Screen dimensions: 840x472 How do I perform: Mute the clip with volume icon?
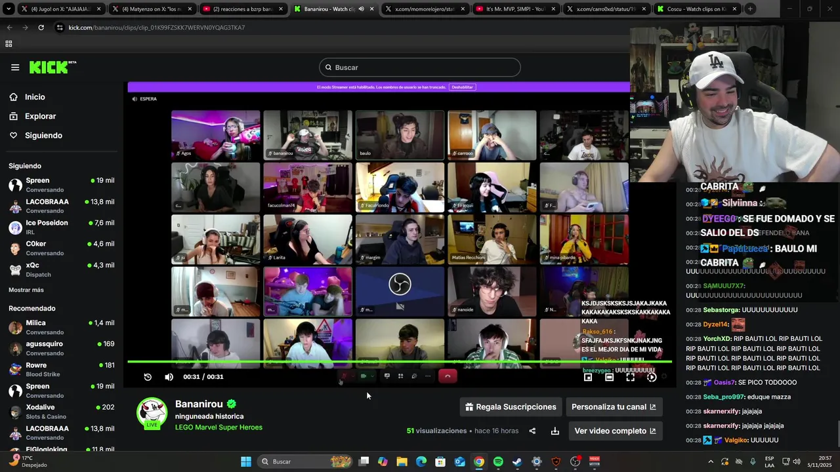(x=169, y=377)
